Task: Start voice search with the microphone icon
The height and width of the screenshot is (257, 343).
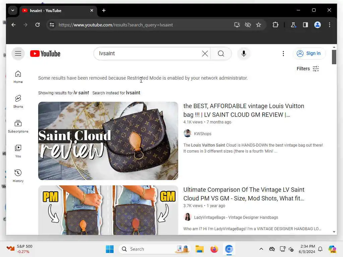Action: coord(244,54)
